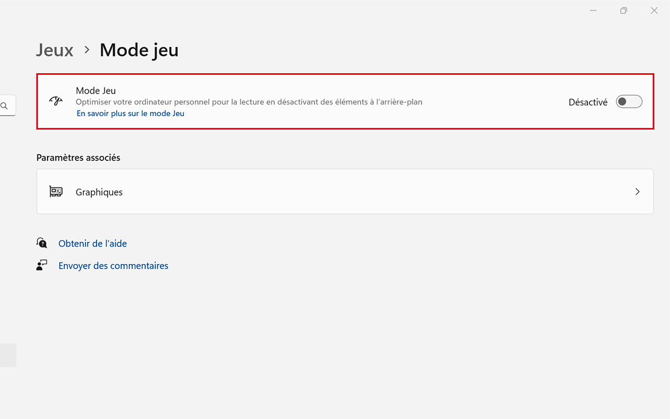Viewport: 670px width, 419px height.
Task: Click the Graphiques graphics card icon
Action: pos(56,192)
